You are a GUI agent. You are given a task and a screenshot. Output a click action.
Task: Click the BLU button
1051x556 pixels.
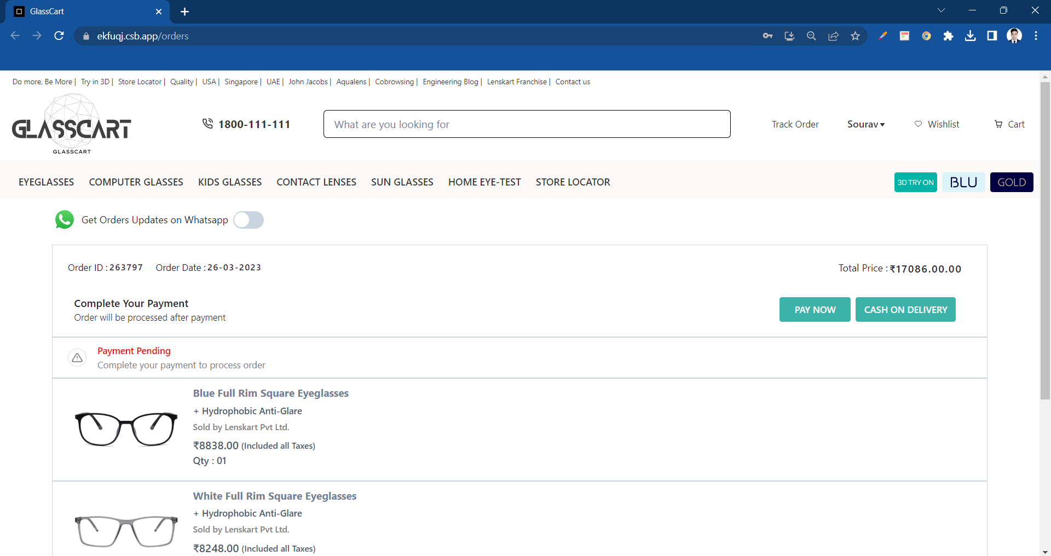tap(963, 182)
